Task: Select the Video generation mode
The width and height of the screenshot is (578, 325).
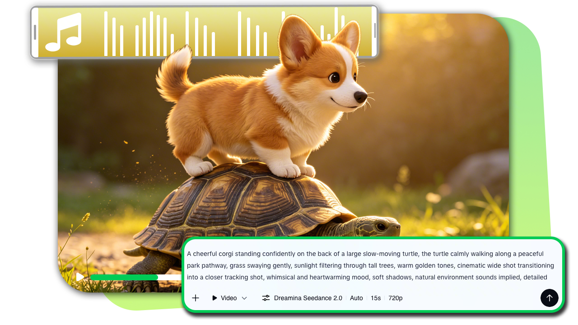Action: coord(228,298)
